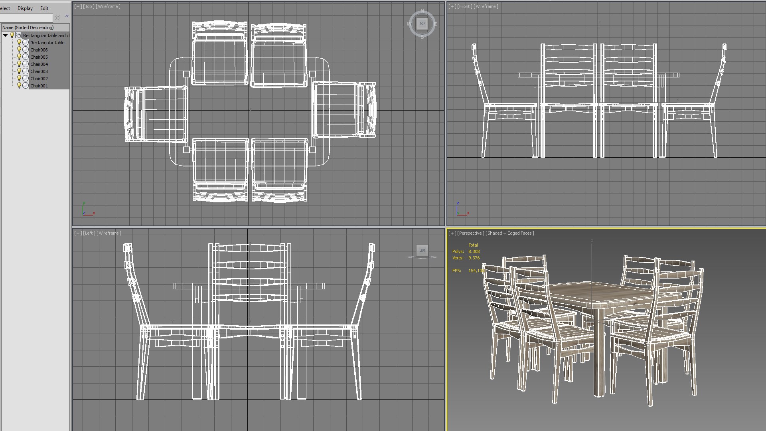Open the Top viewport [+] menu

click(78, 6)
